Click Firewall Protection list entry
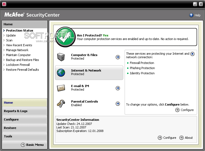Viewport: 205px width, 151px height. click(x=142, y=63)
